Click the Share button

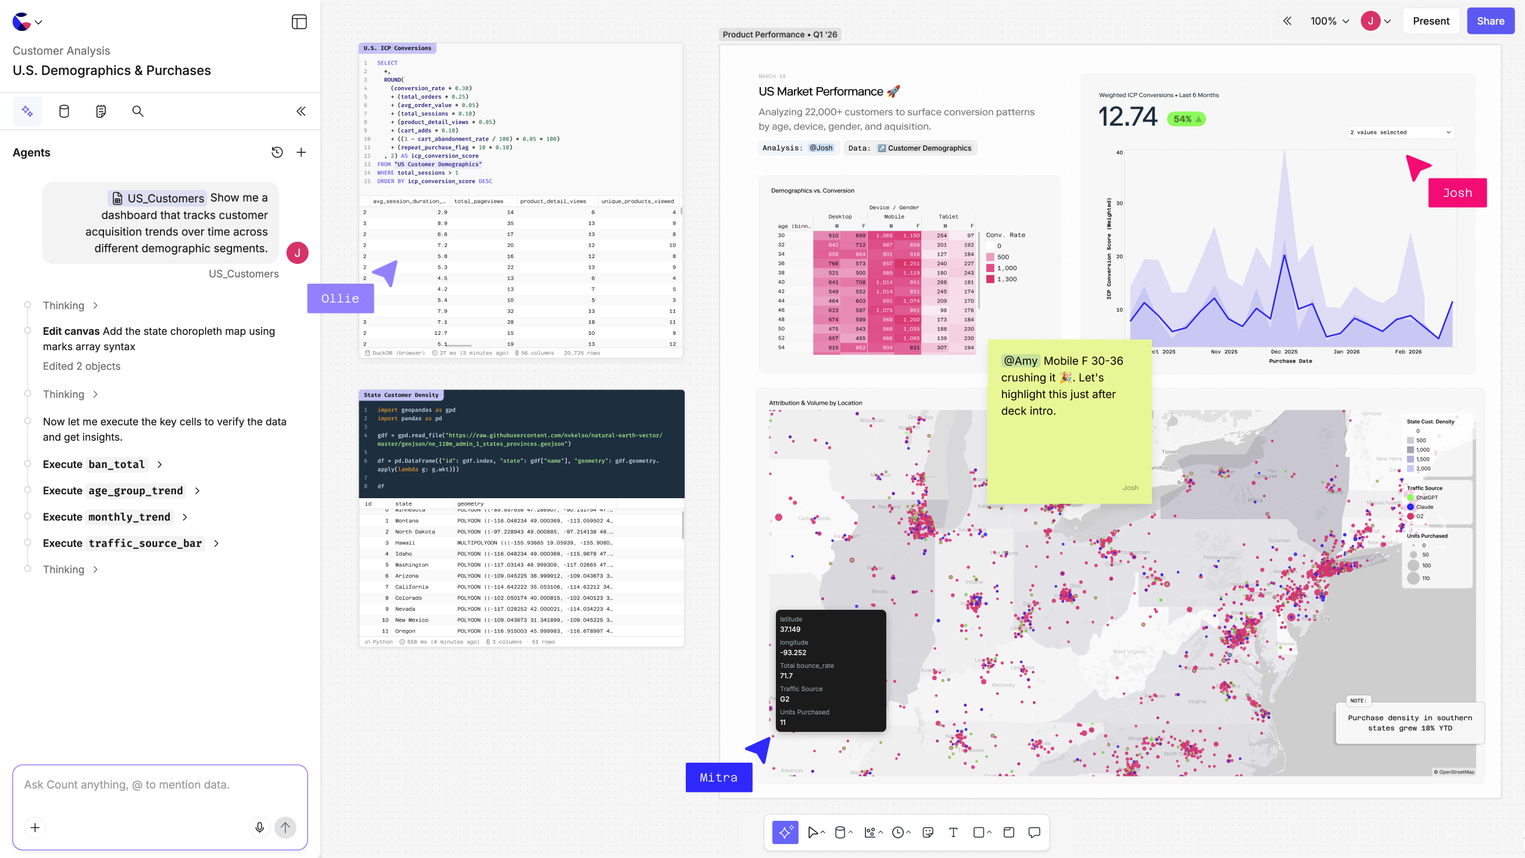click(x=1490, y=22)
